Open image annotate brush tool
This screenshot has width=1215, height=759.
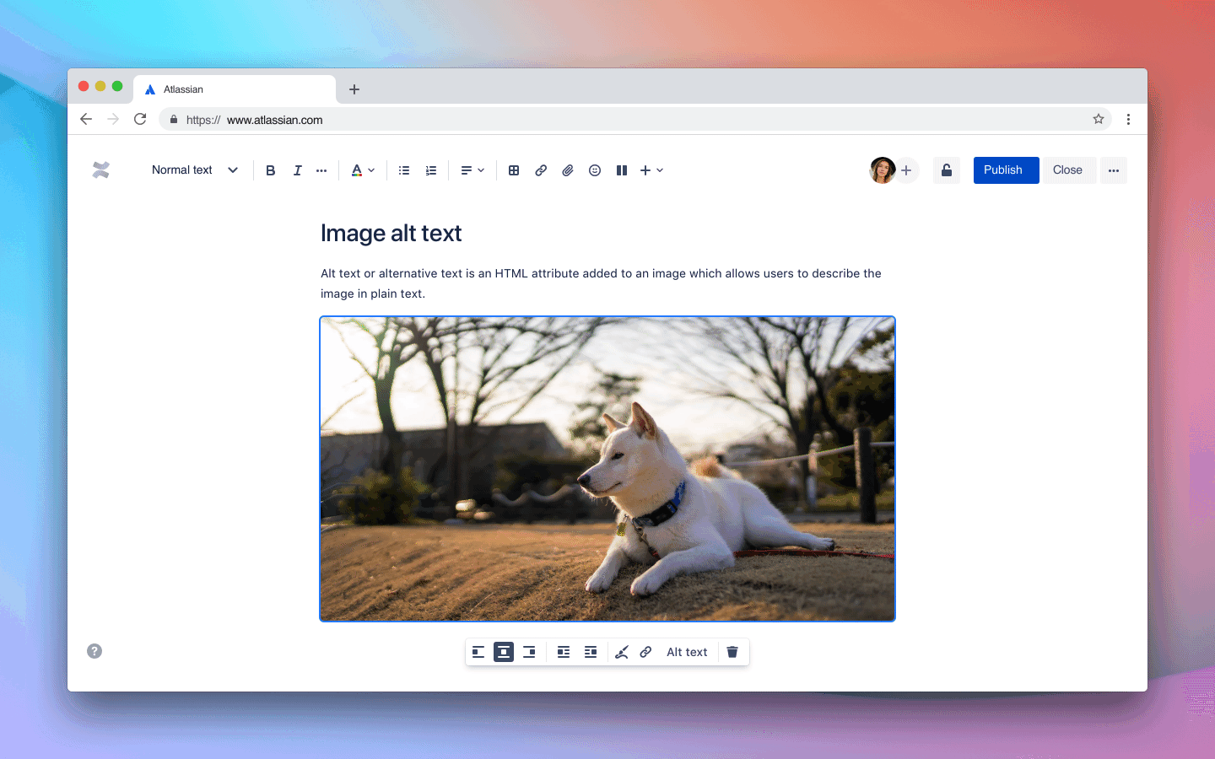tap(622, 652)
